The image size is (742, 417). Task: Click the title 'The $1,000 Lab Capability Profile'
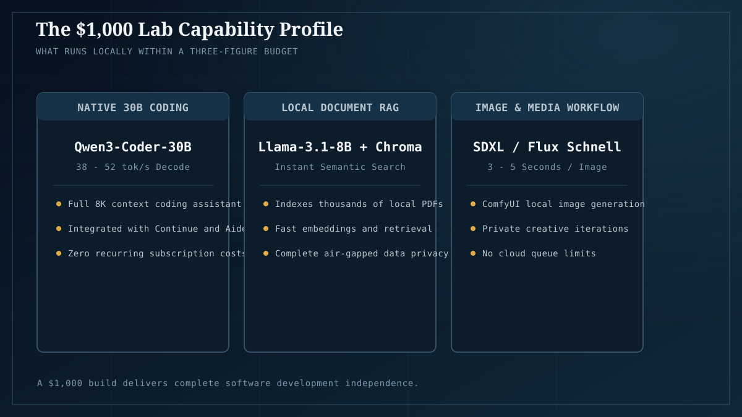(189, 29)
